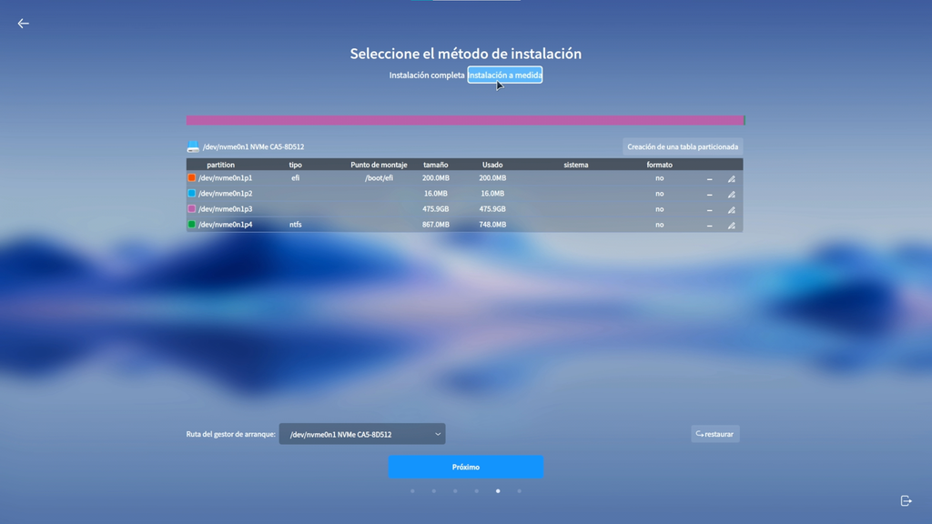Open the Ruta del gestor de arranque dropdown
The image size is (932, 524).
pos(362,434)
